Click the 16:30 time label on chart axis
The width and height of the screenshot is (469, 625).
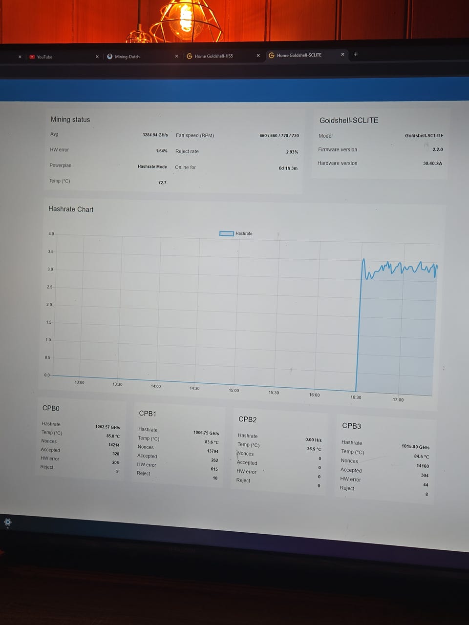click(x=356, y=397)
